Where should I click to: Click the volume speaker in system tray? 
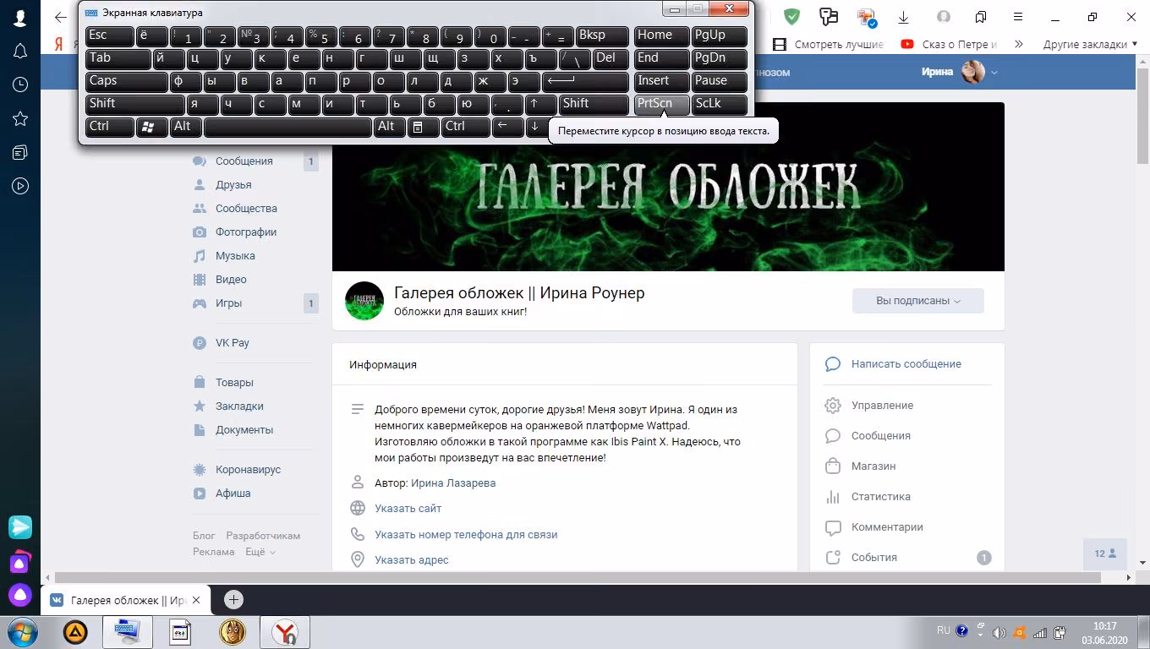[x=999, y=632]
